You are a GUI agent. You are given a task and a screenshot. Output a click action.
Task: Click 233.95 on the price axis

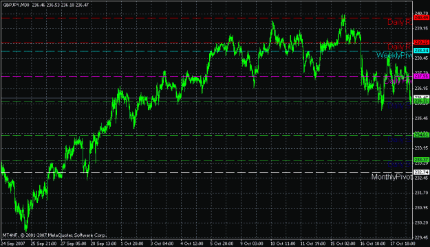tap(422, 148)
